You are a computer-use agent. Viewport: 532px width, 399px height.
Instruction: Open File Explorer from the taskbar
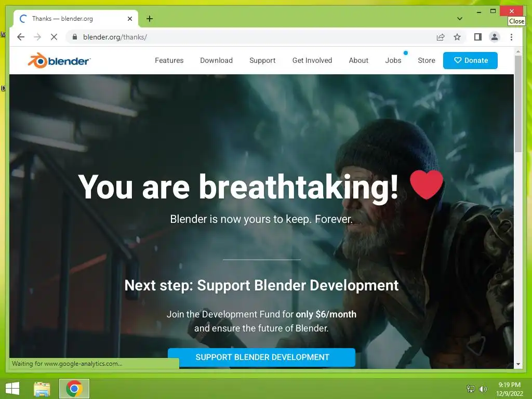[x=42, y=389]
